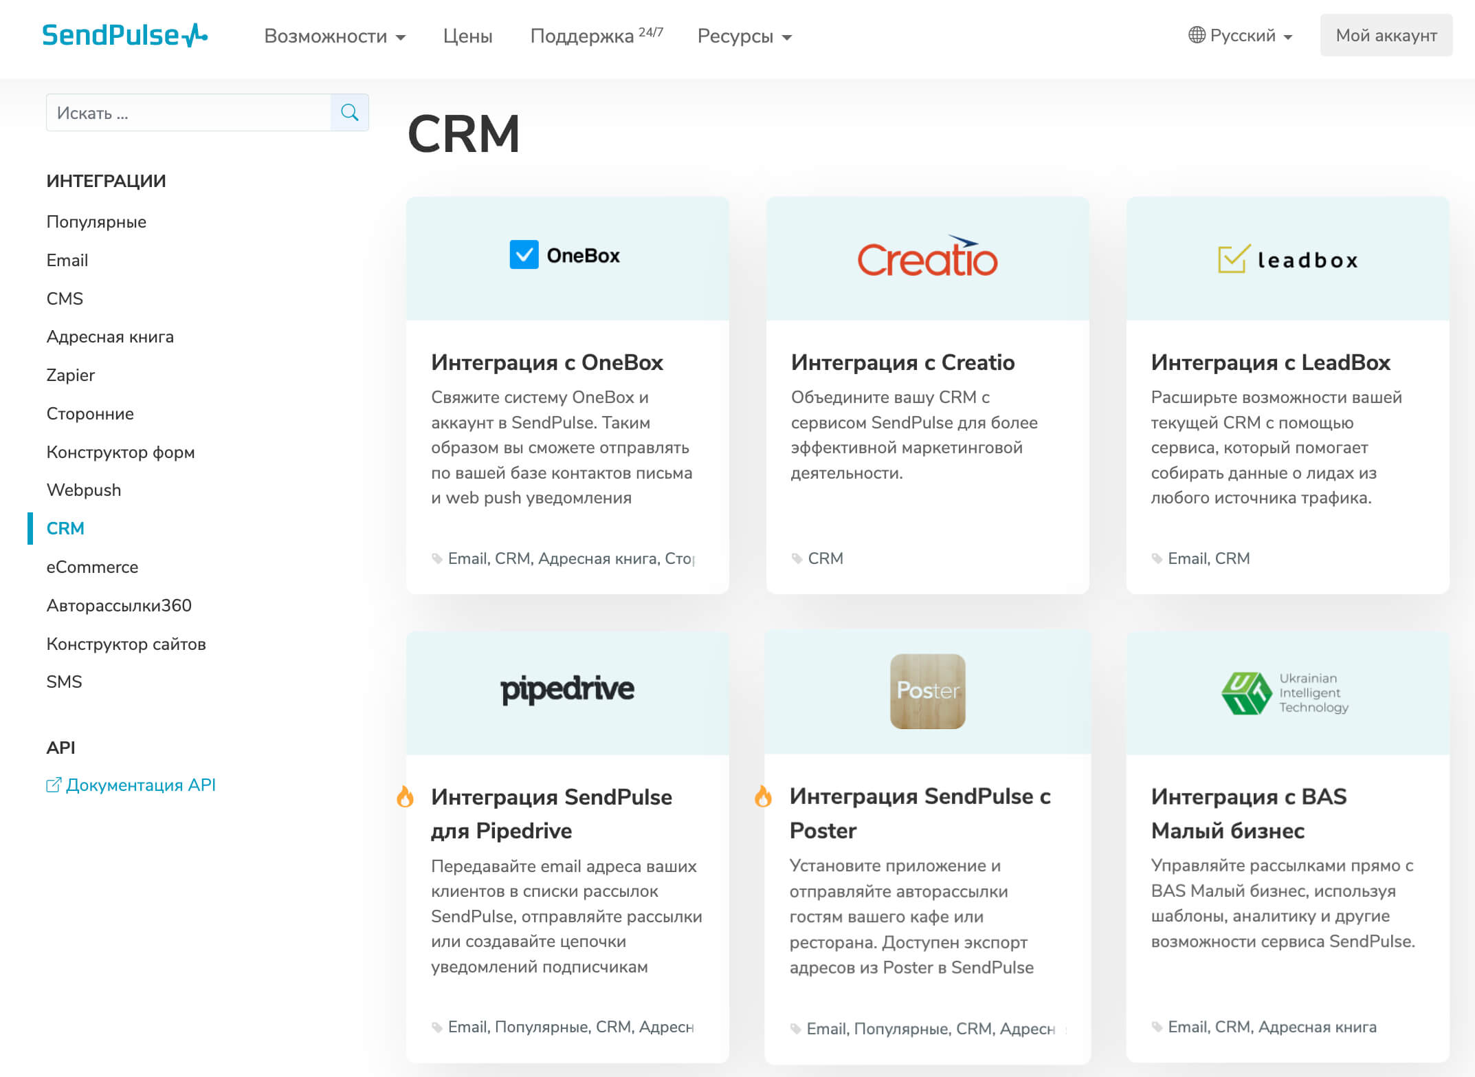The image size is (1475, 1077).
Task: Open Поддержка 24/7 page
Action: pos(596,35)
